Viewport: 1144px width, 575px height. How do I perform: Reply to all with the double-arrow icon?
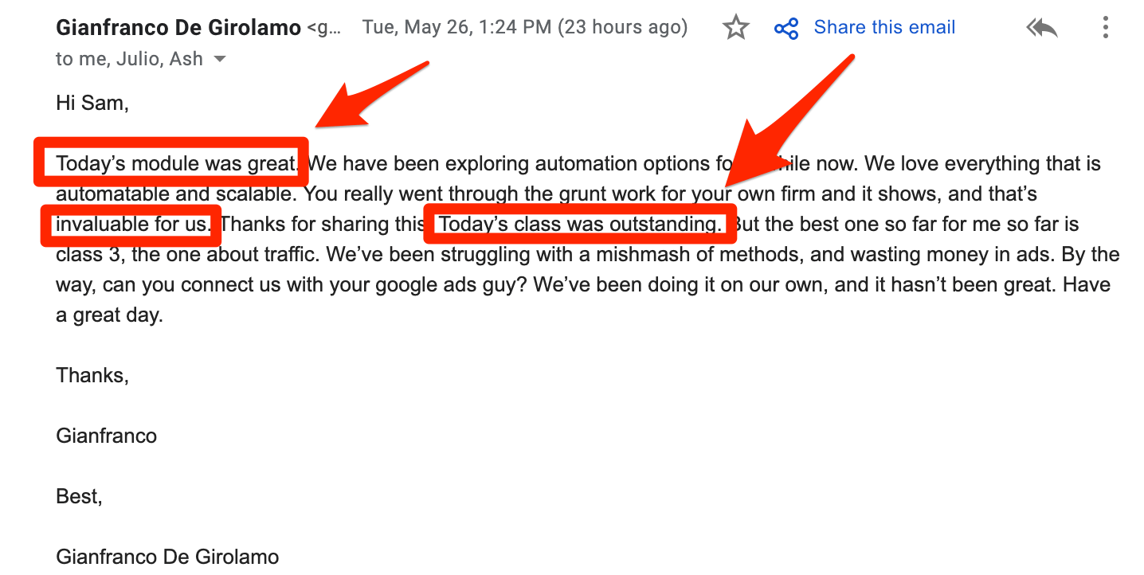pos(1042,29)
